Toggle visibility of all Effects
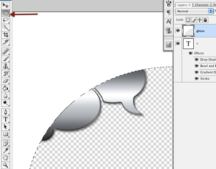This screenshot has height=169, width=216. pyautogui.click(x=190, y=53)
